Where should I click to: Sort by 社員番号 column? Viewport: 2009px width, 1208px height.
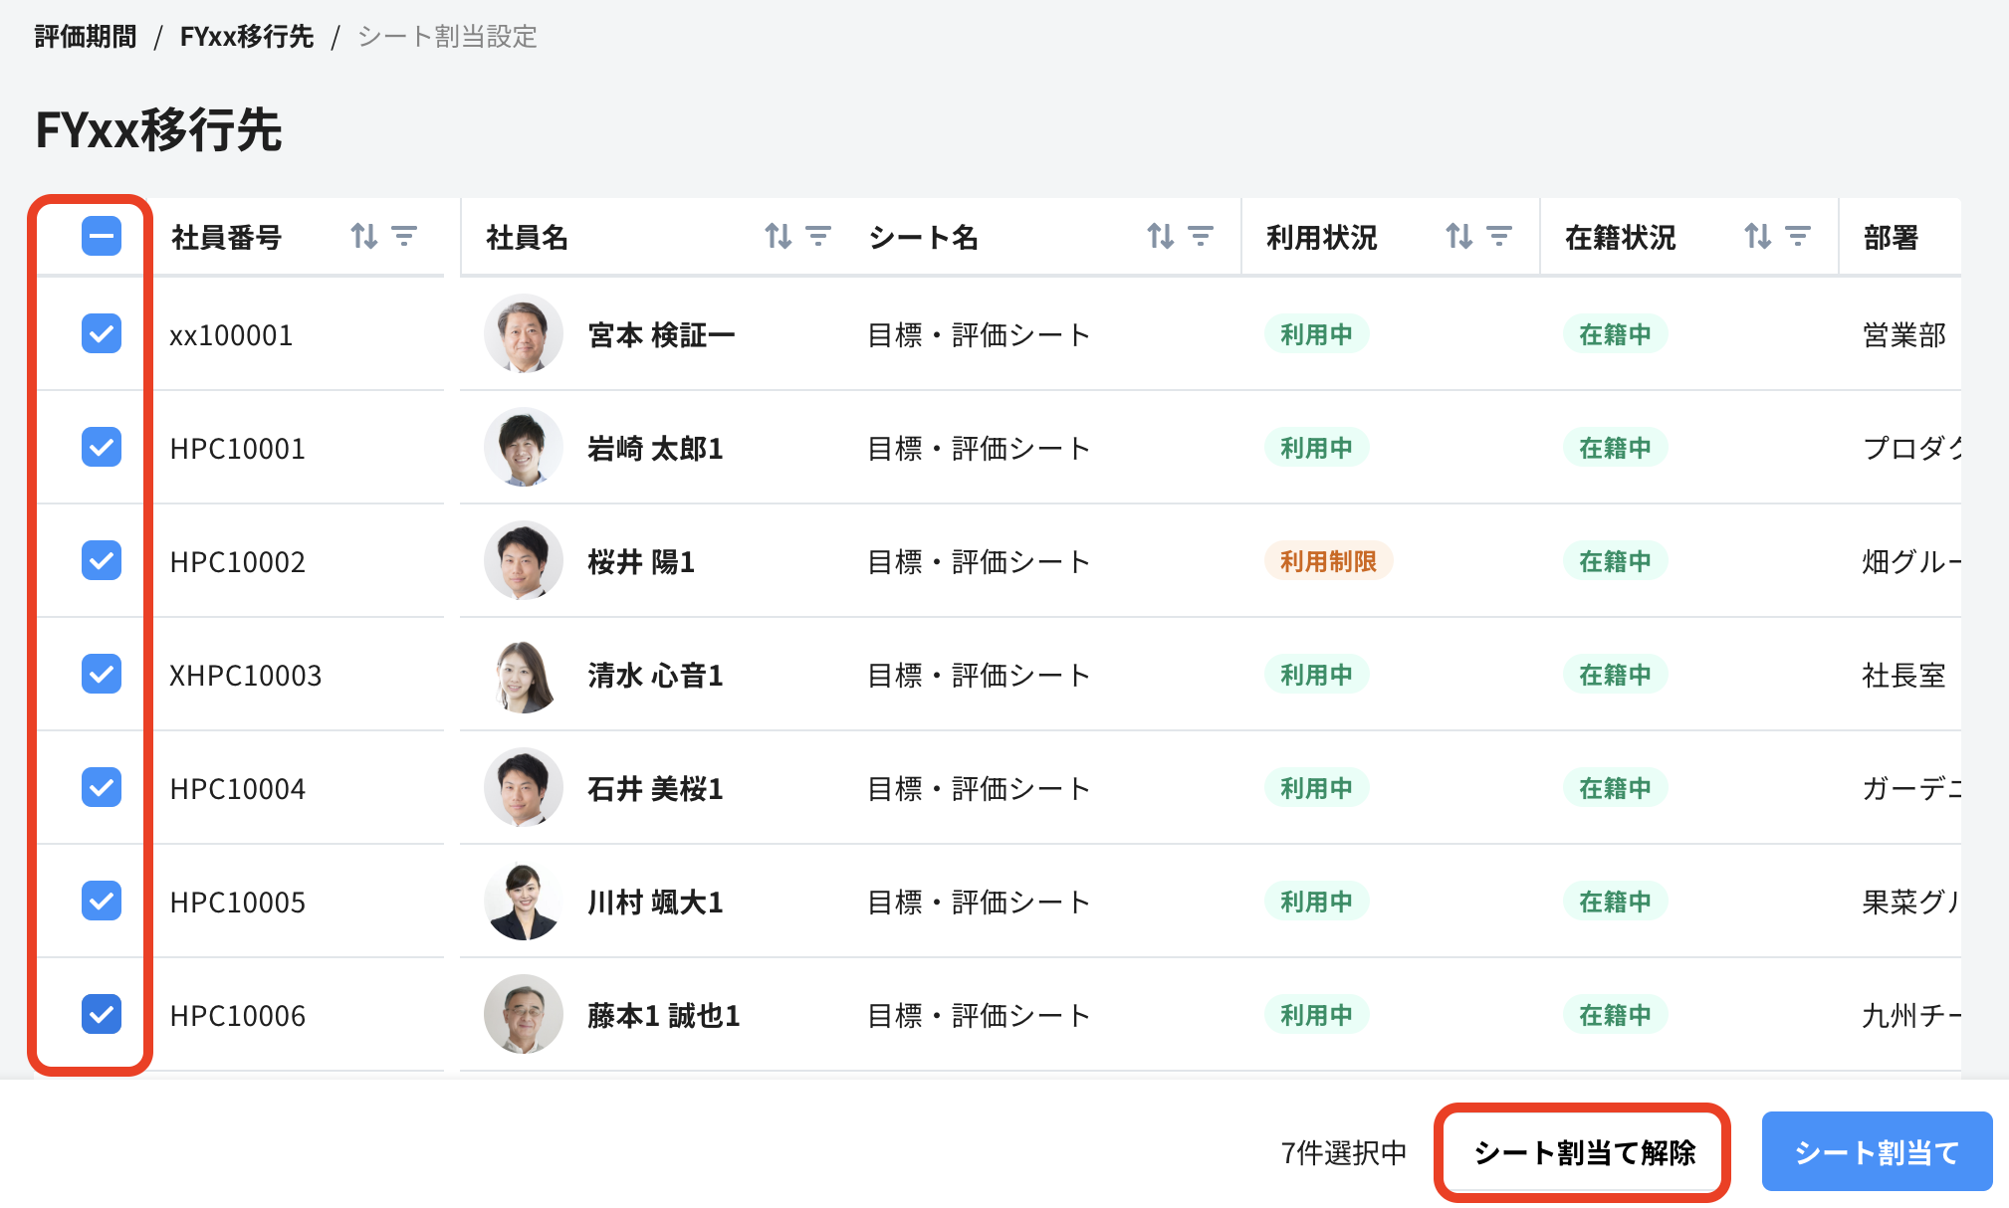pyautogui.click(x=363, y=236)
